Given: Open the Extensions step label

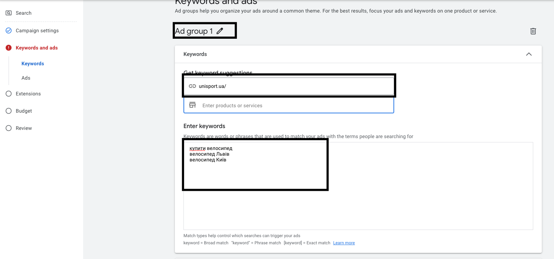Looking at the screenshot, I should [28, 94].
